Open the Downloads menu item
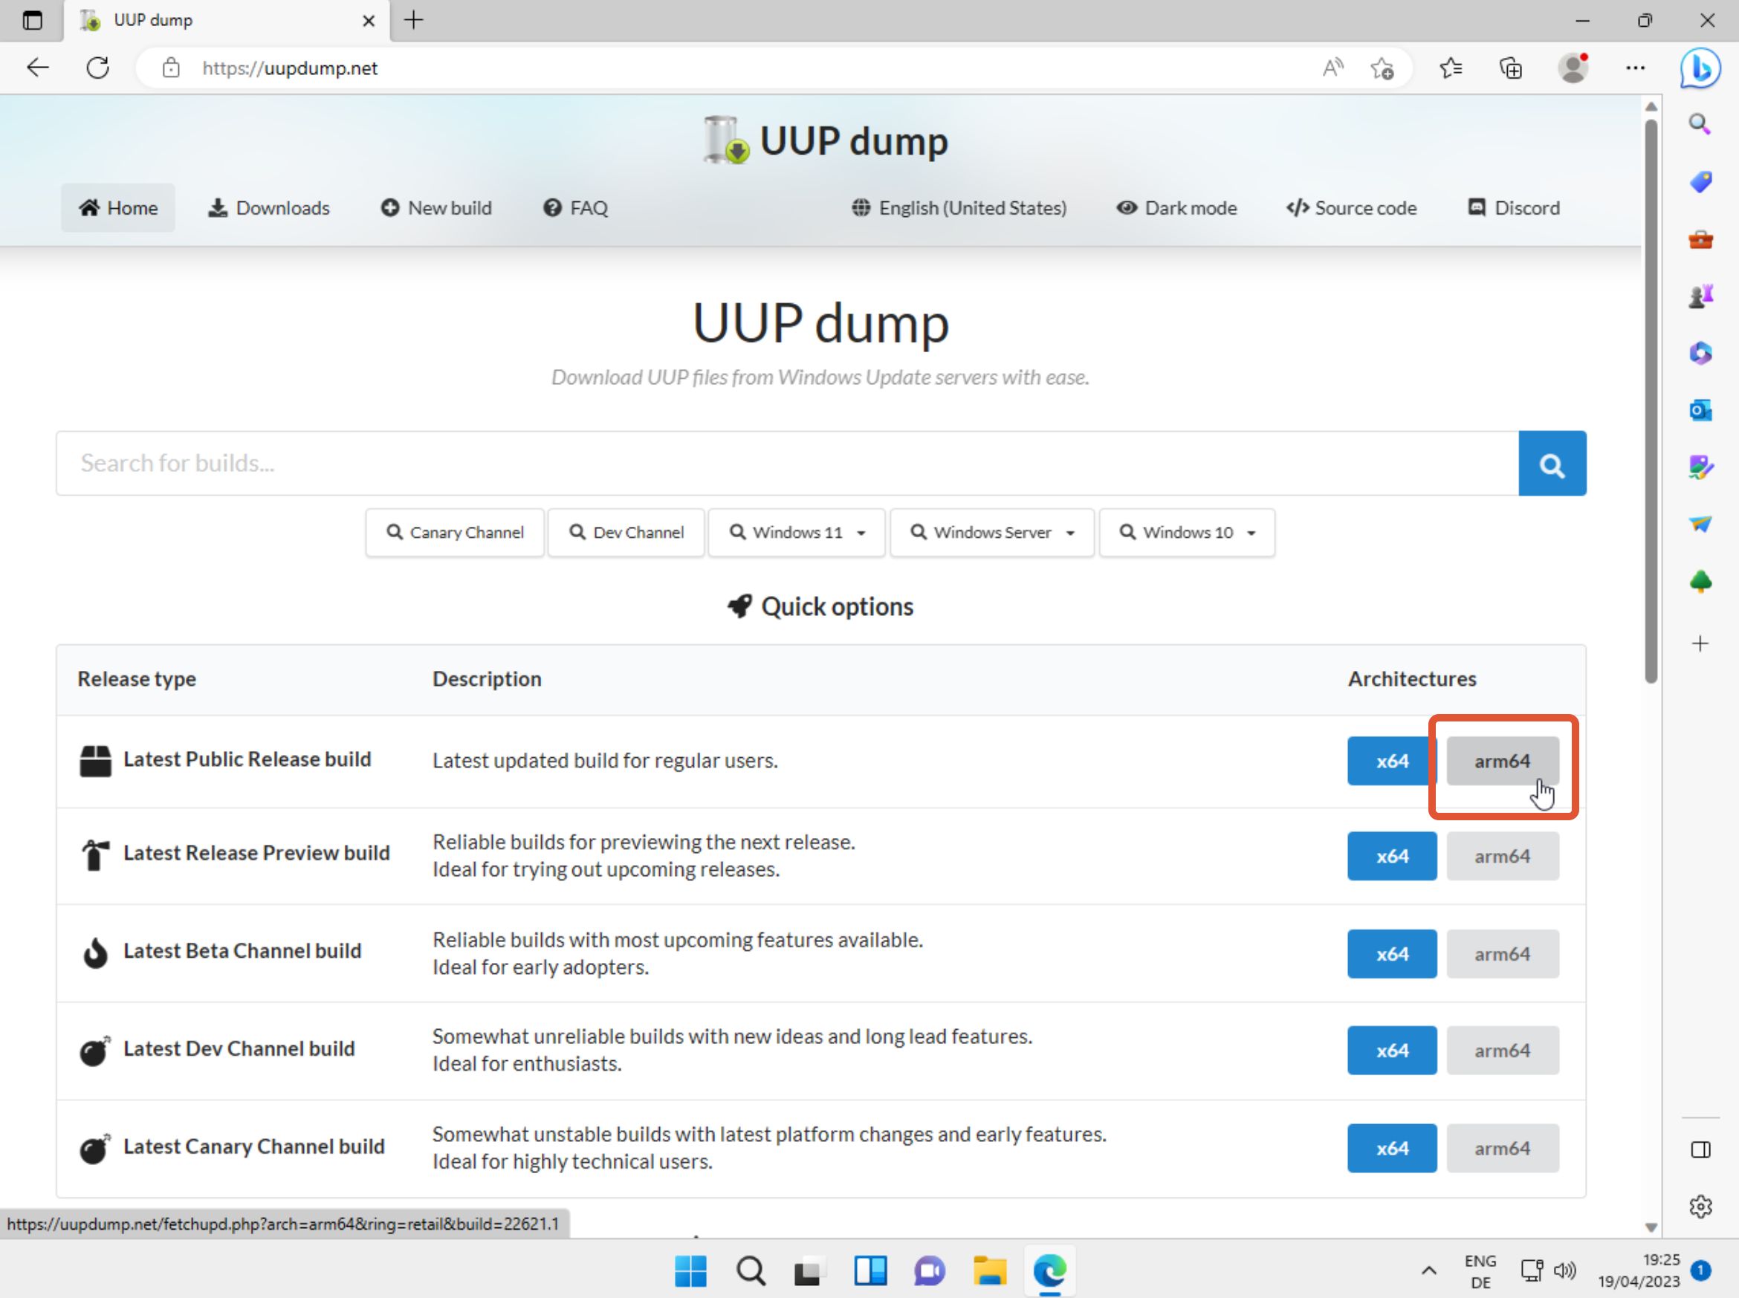1739x1298 pixels. [269, 208]
